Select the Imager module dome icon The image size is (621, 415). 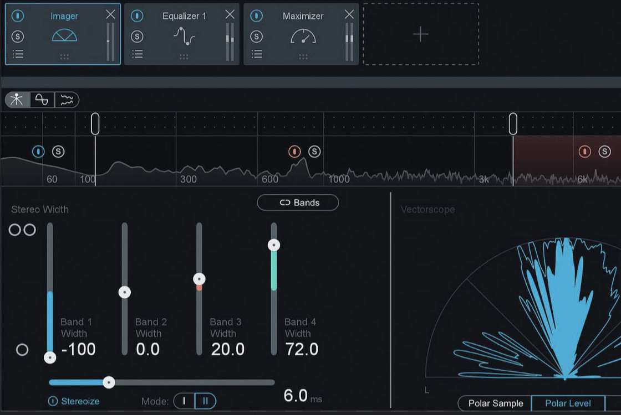(64, 35)
